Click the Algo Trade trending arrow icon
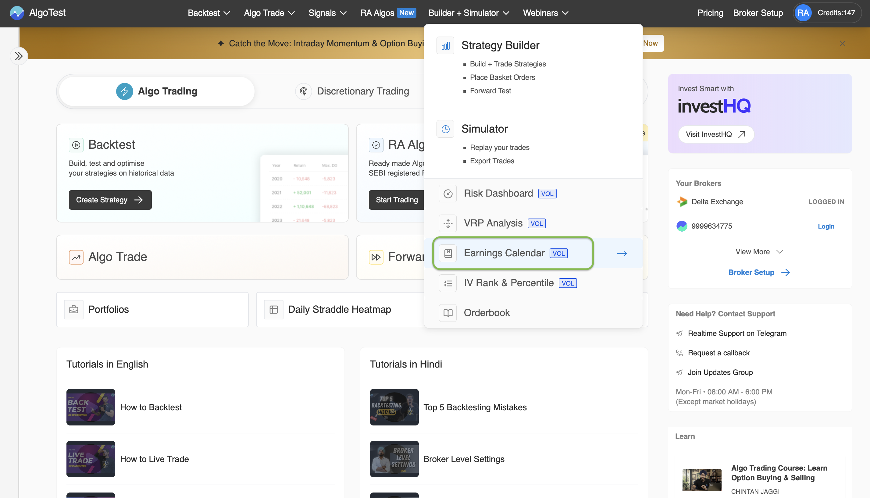This screenshot has height=498, width=870. (76, 257)
